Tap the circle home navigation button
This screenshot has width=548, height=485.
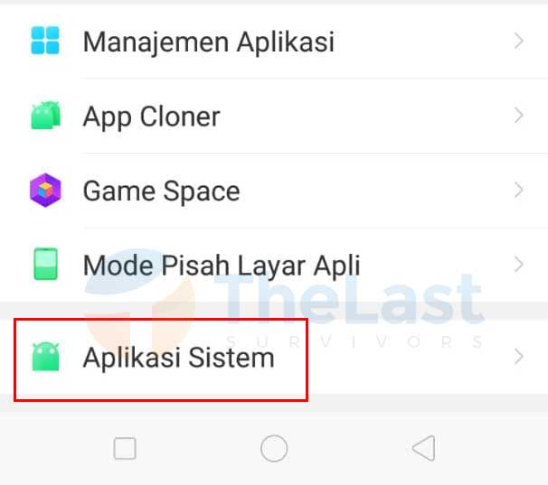click(x=274, y=448)
